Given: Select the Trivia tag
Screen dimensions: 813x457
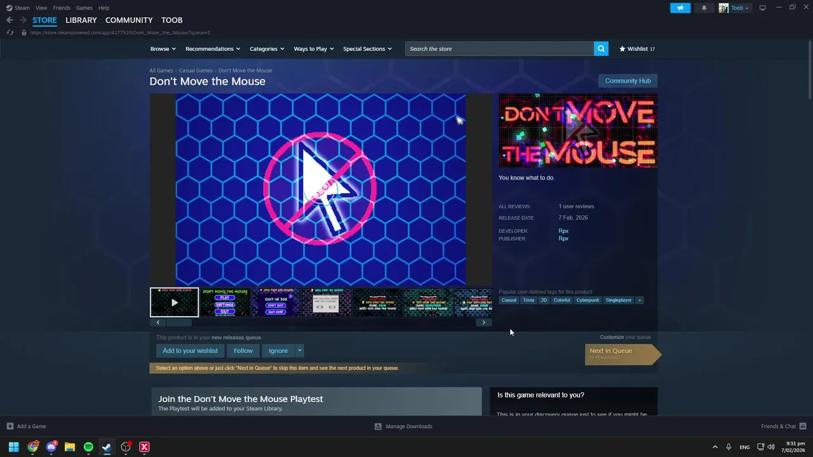Looking at the screenshot, I should (528, 300).
